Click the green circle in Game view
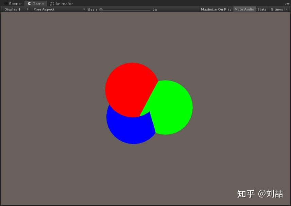 171,108
